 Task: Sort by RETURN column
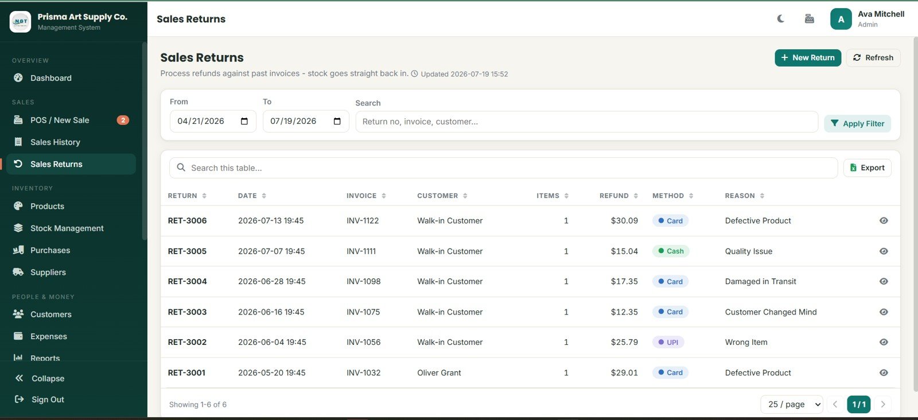point(187,196)
